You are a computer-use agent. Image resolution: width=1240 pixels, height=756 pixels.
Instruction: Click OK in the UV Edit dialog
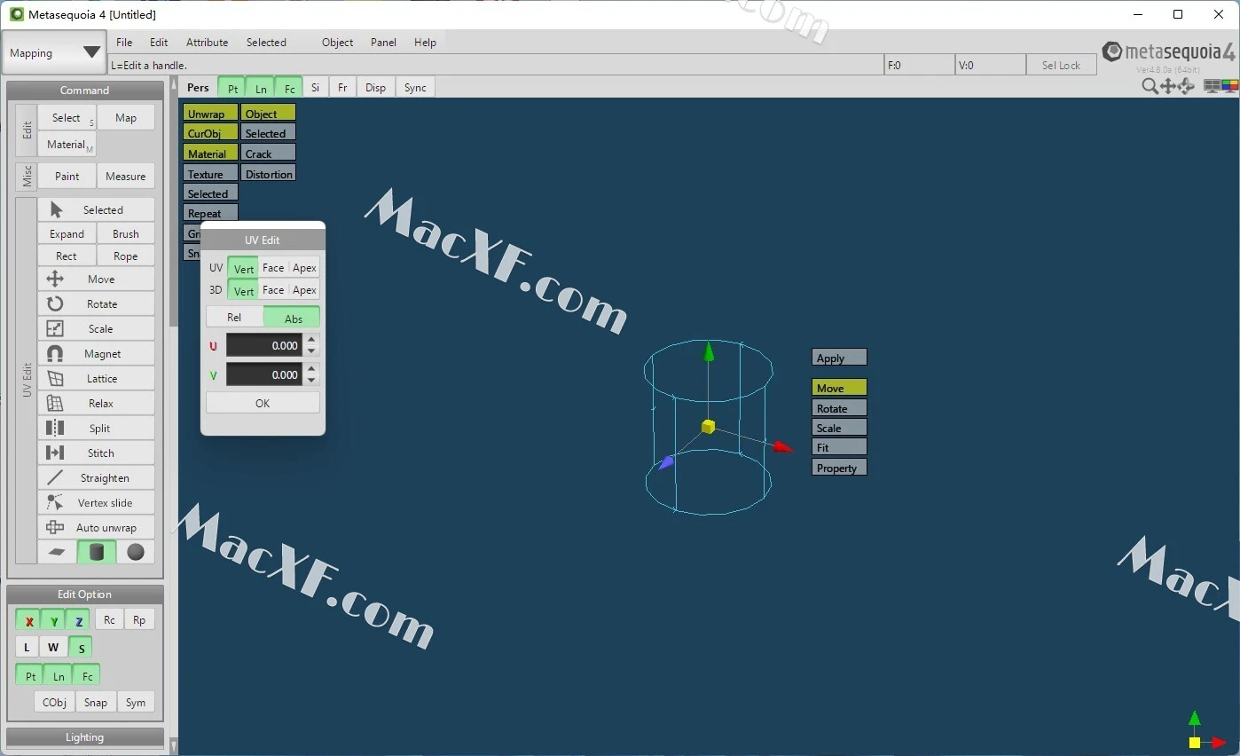263,403
